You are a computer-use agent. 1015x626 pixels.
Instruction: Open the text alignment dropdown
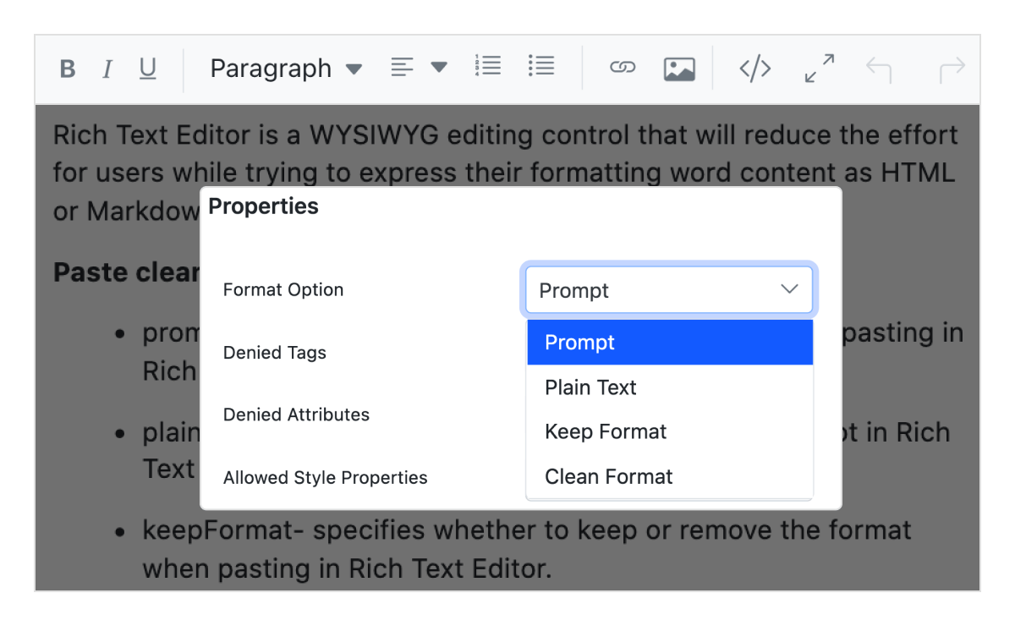(x=419, y=68)
